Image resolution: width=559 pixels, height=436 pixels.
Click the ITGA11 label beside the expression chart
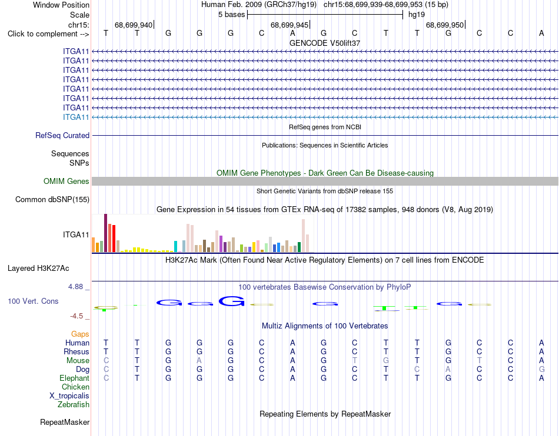click(76, 234)
